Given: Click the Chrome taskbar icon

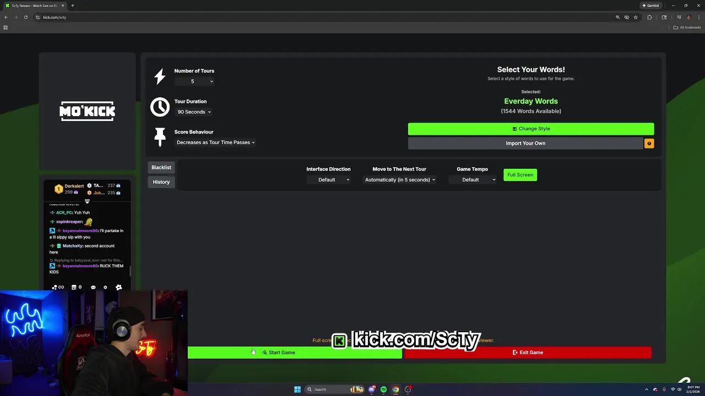Looking at the screenshot, I should (395, 389).
